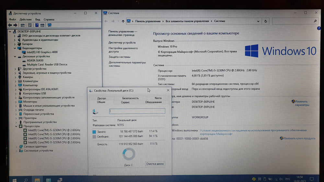Image resolution: width=324 pixels, height=182 pixels.
Task: Select Intel(R) HD Graphics 4000 device
Action: pyautogui.click(x=42, y=52)
